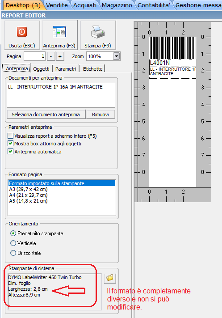
Task: Click the Stampa (F9) printer icon
Action: pos(98,32)
